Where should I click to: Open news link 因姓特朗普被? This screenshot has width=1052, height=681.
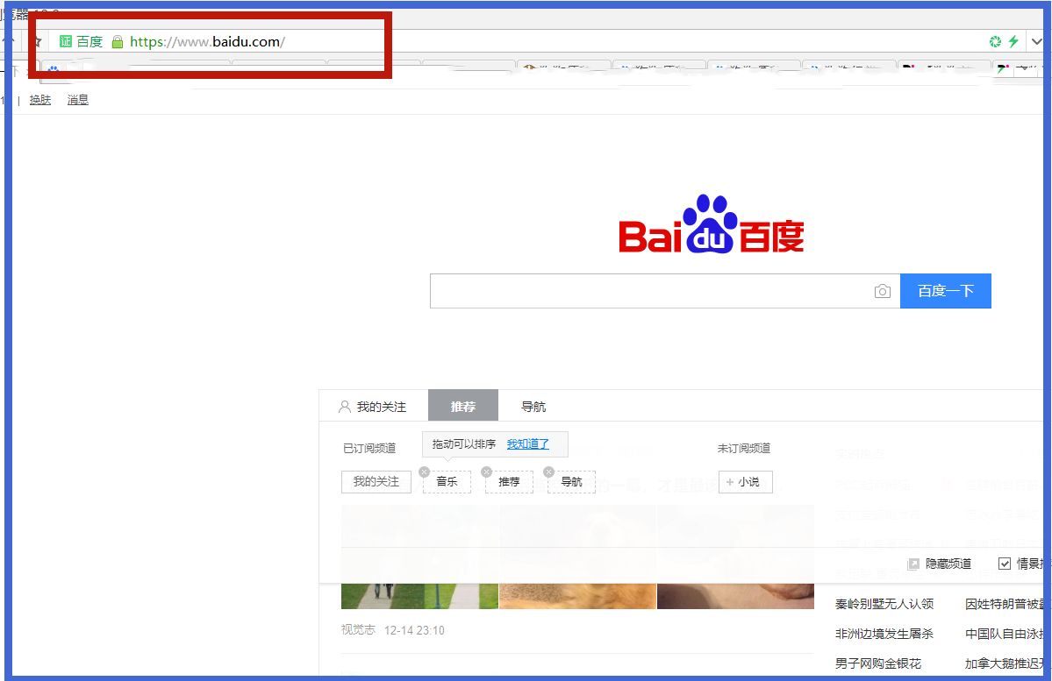tap(1005, 604)
